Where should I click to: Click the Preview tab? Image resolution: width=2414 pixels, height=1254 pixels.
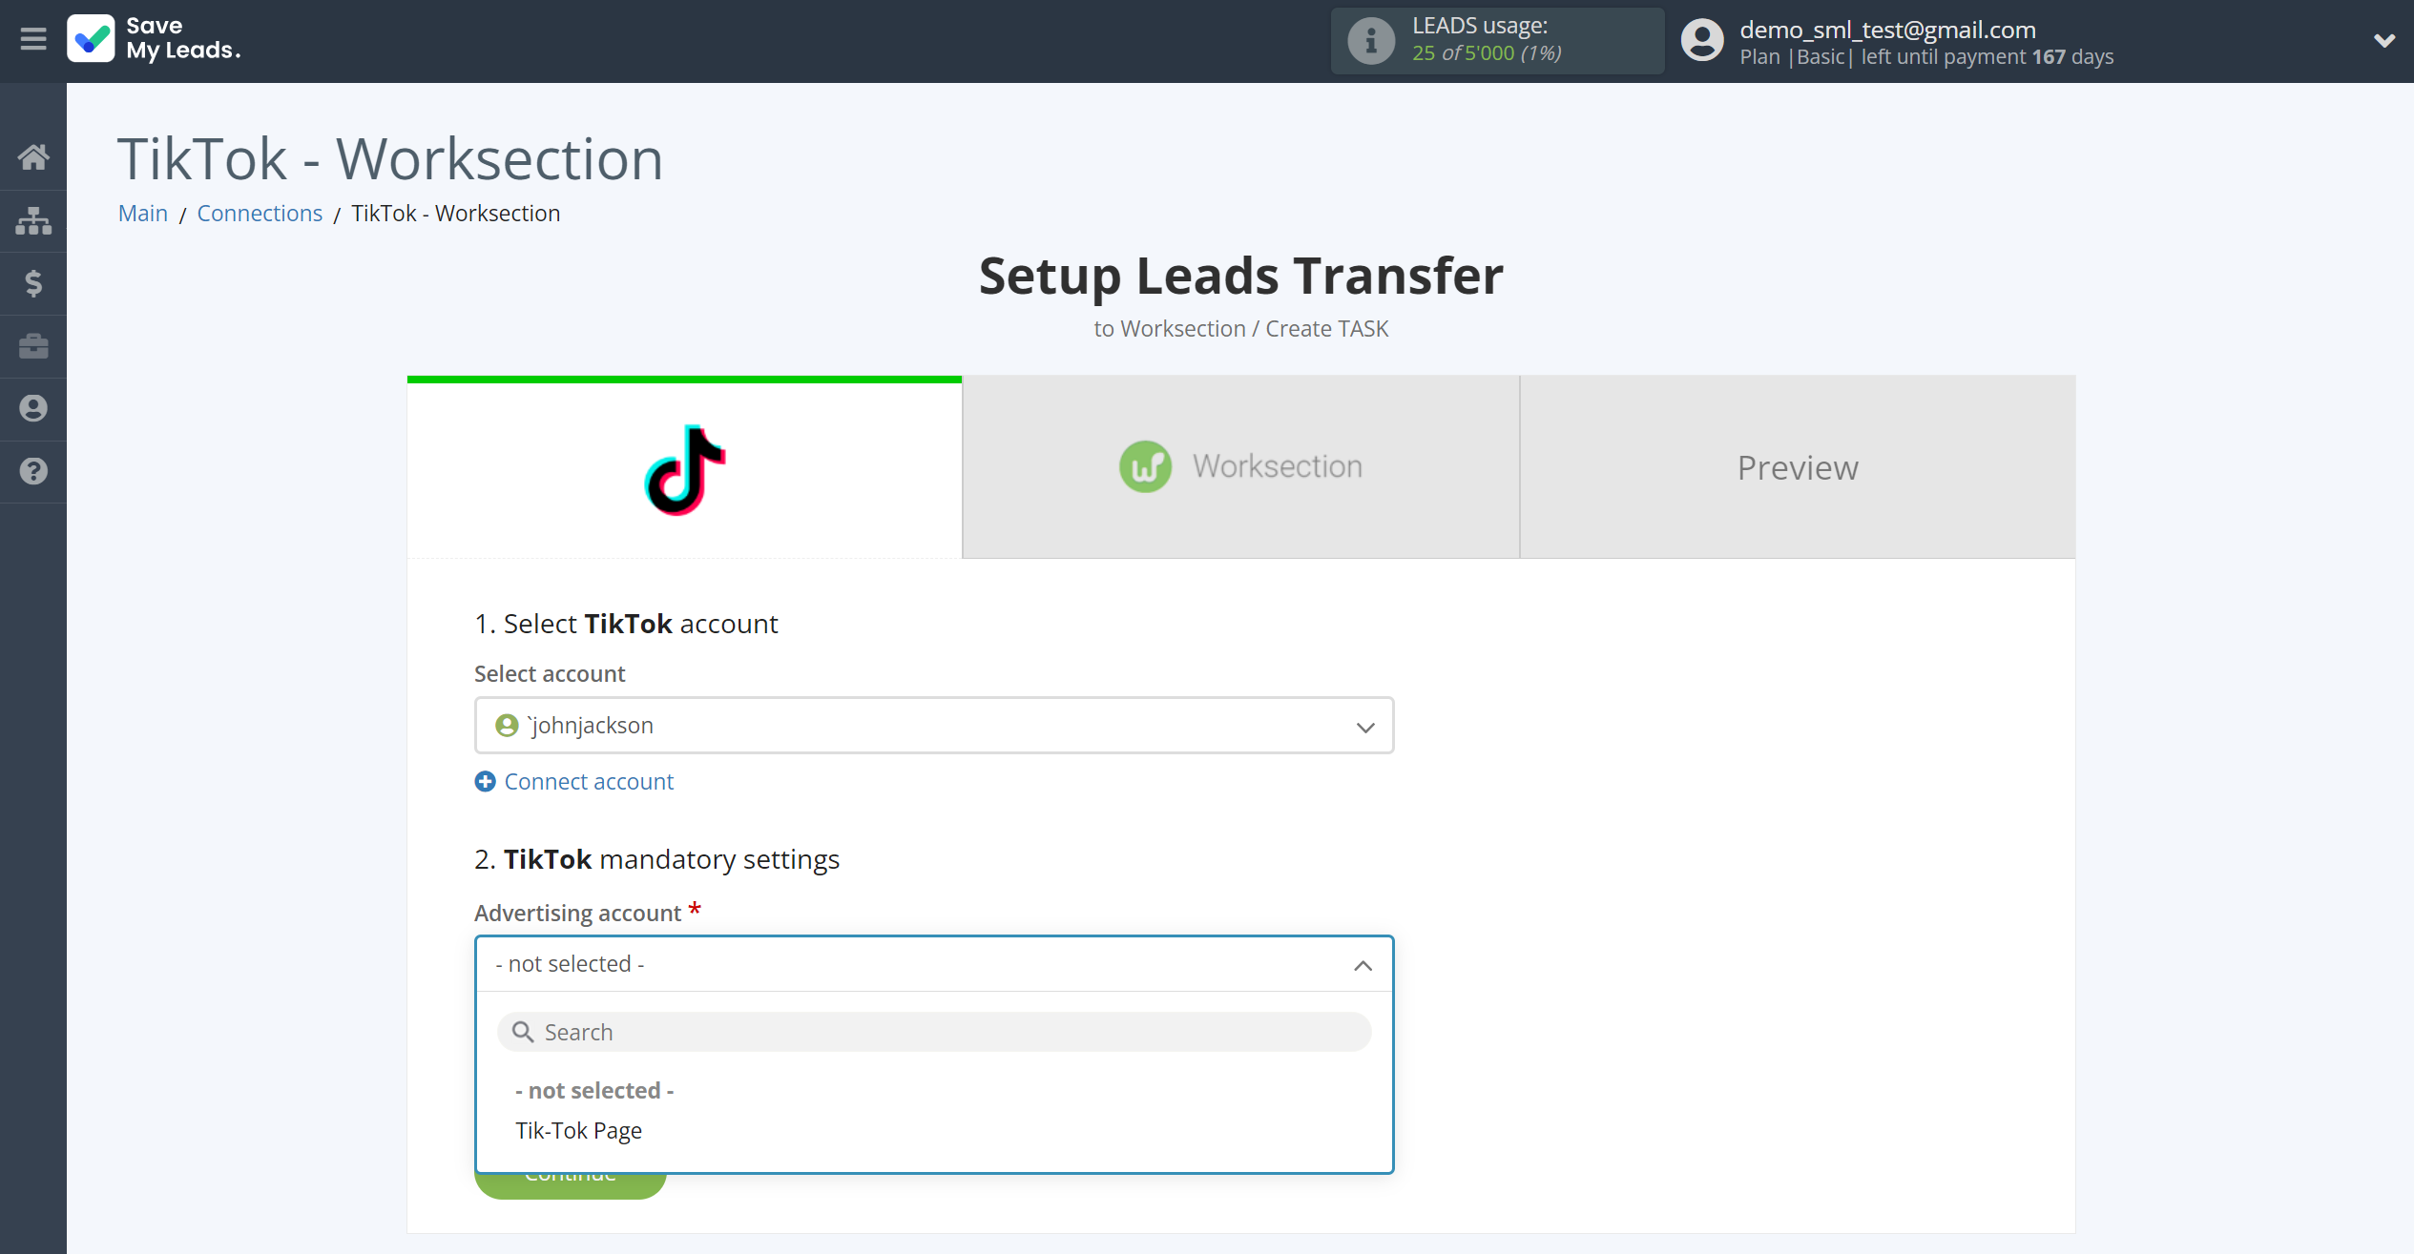point(1798,466)
